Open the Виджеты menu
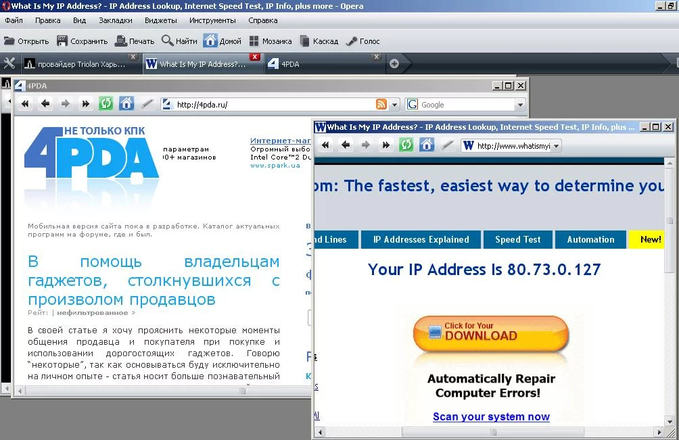 pos(161,20)
